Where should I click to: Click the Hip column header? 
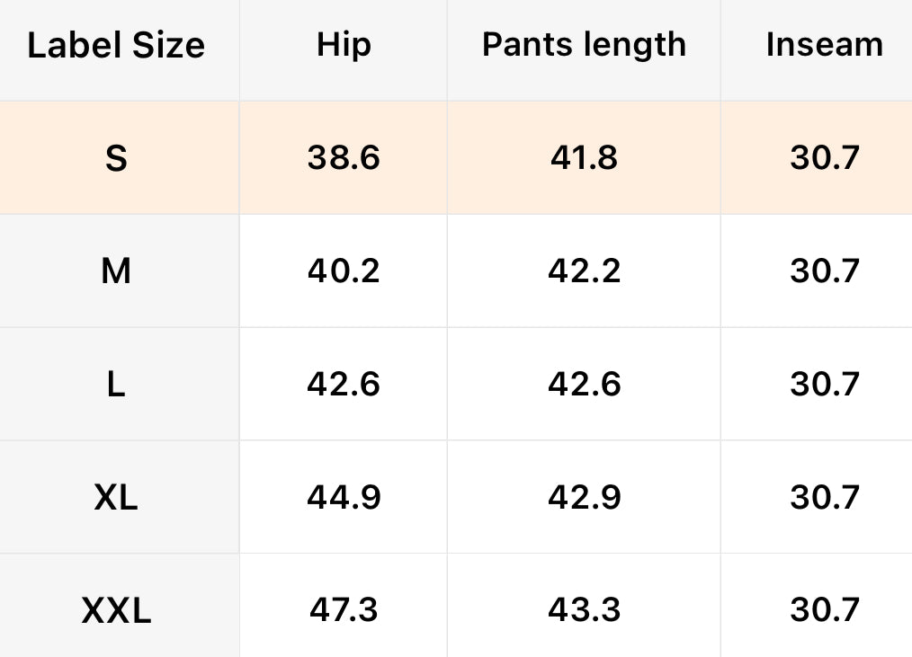coord(344,45)
